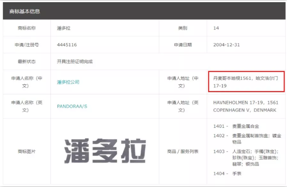The width and height of the screenshot is (287, 187).
Task: Click the 潘多拉 trademark logo image
Action: tap(106, 152)
